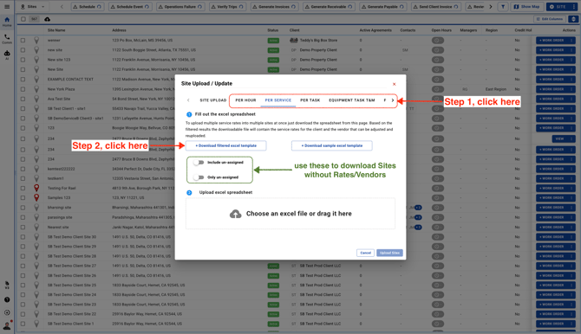Toggle Include un-assigned switch
The height and width of the screenshot is (334, 581).
click(x=199, y=163)
